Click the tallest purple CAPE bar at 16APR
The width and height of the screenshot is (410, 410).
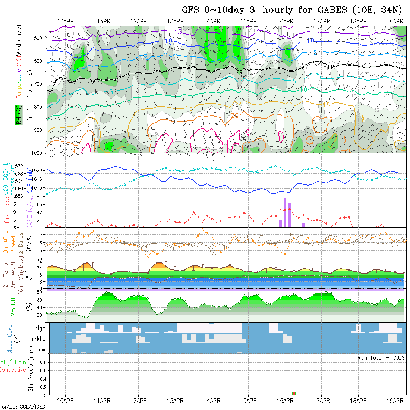coord(285,213)
